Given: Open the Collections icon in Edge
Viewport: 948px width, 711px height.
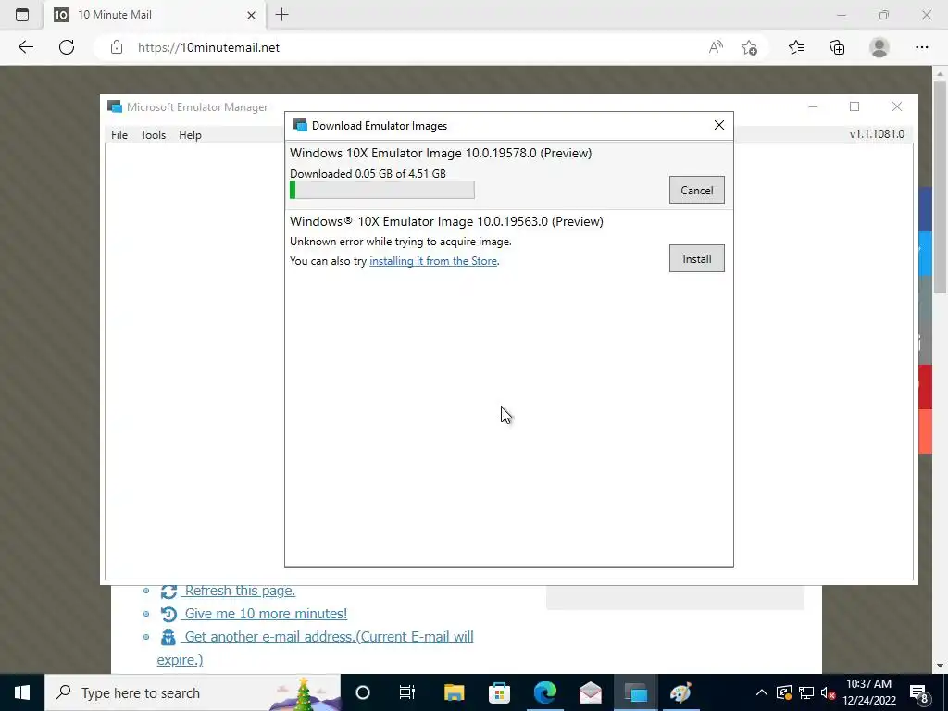Looking at the screenshot, I should [837, 47].
